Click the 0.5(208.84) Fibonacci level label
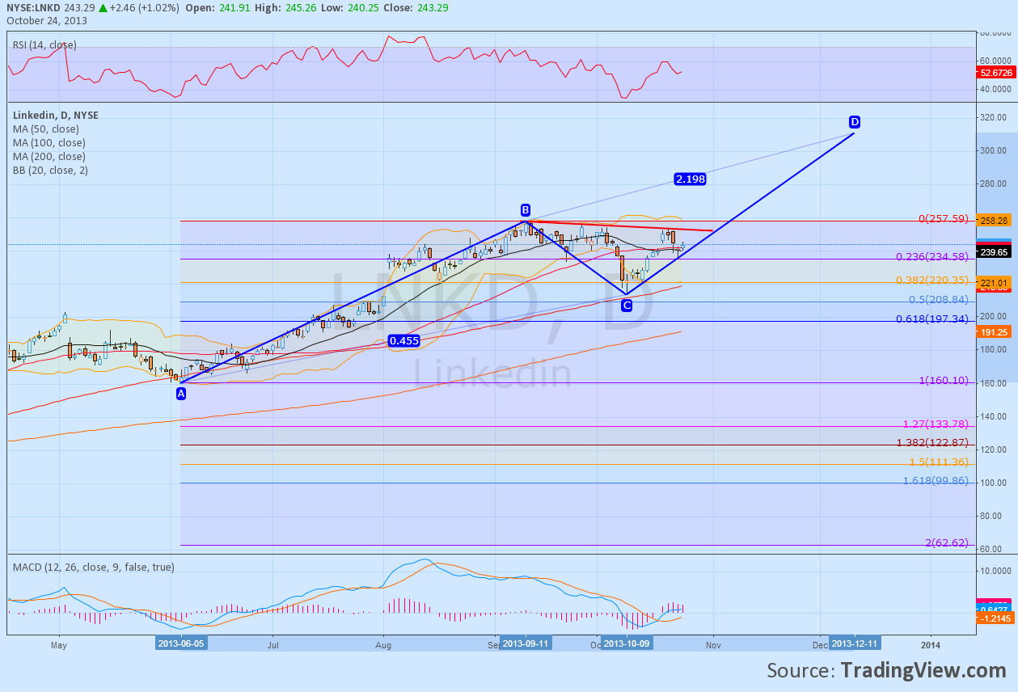 (x=938, y=299)
